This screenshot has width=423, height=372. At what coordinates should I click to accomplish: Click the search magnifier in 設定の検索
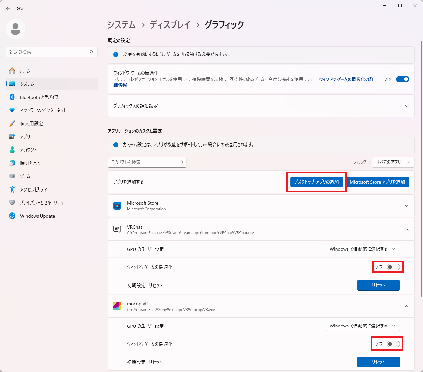coord(92,52)
